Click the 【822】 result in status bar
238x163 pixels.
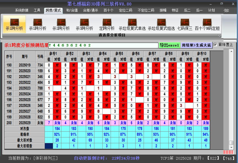(x=213, y=158)
